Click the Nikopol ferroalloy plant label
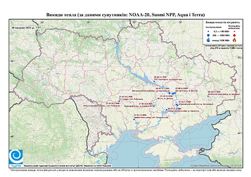This screenshot has width=251, height=177. pyautogui.click(x=183, y=111)
